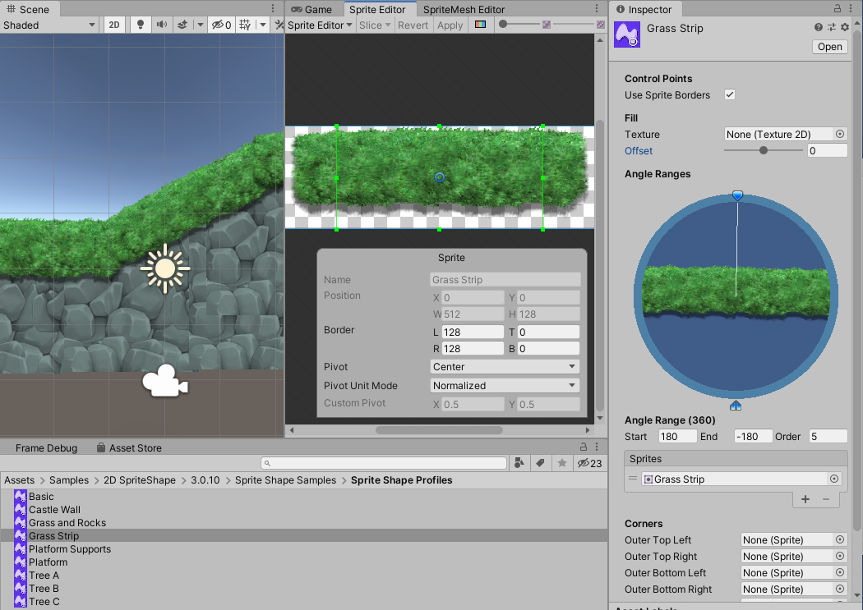Image resolution: width=863 pixels, height=610 pixels.
Task: Click the favorites star icon in Project panel
Action: pos(562,464)
